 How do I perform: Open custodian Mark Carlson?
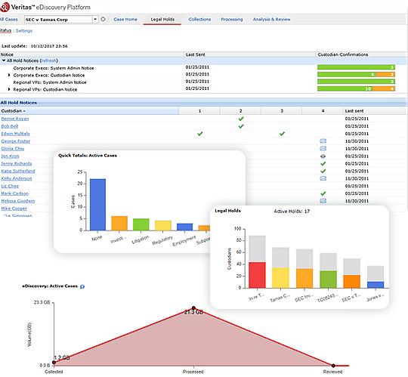click(x=15, y=193)
